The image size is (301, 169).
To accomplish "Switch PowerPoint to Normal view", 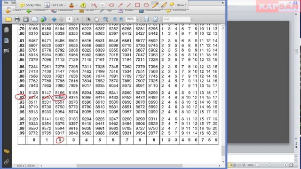I will [x=230, y=165].
